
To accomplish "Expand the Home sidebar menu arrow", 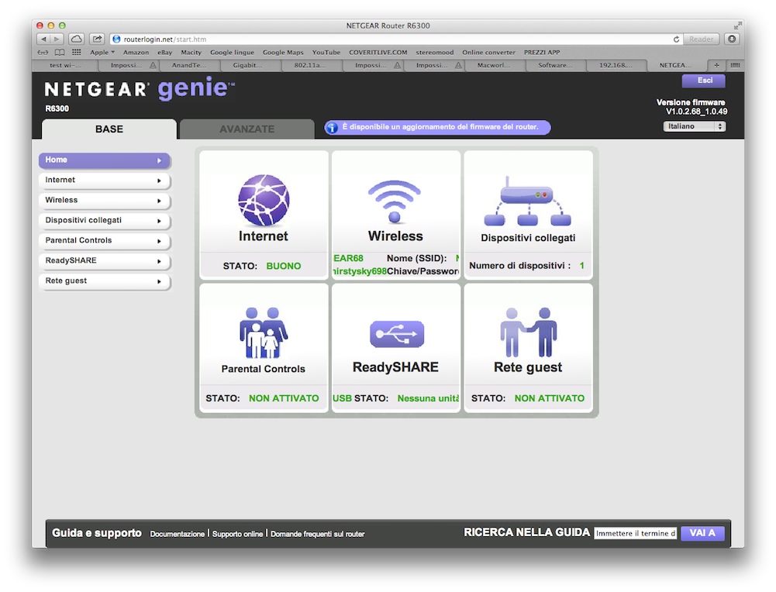I will tap(160, 160).
